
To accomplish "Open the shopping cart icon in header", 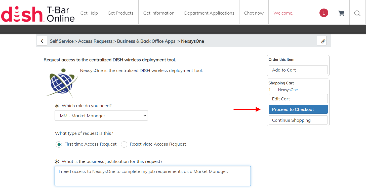I will [x=341, y=13].
